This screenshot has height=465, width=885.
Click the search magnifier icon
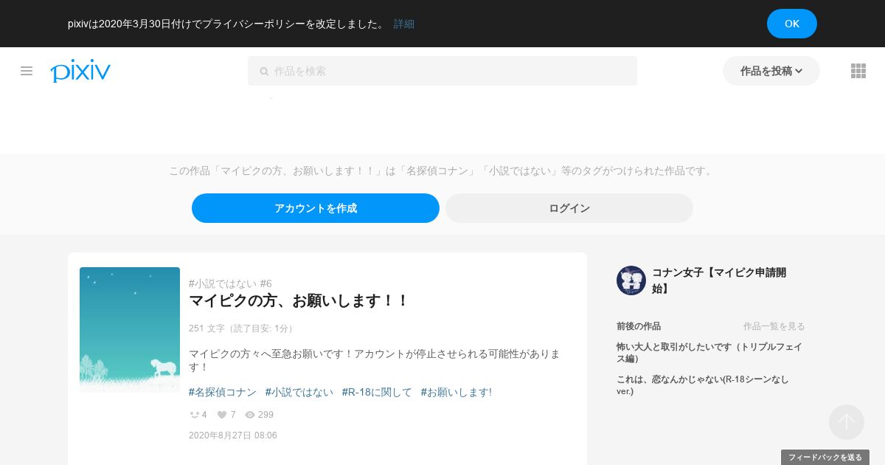(264, 72)
